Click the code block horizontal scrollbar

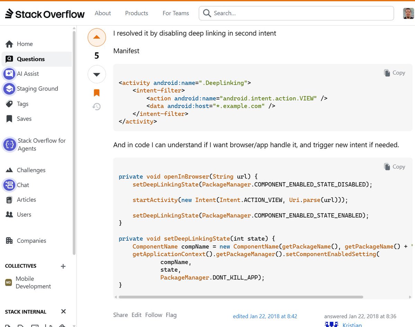pos(241,297)
